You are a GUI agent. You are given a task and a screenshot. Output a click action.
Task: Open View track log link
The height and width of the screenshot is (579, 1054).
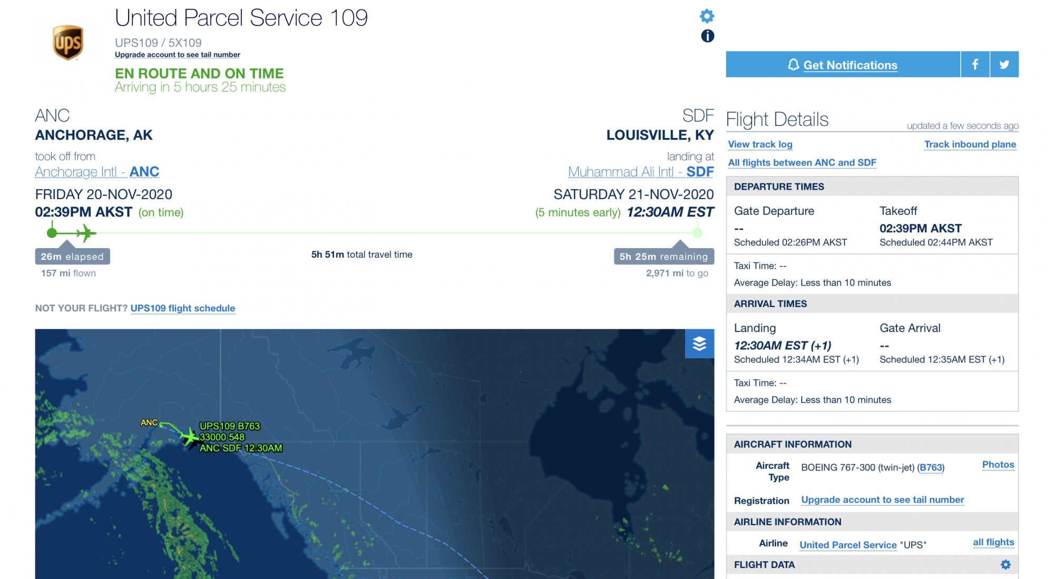[760, 144]
